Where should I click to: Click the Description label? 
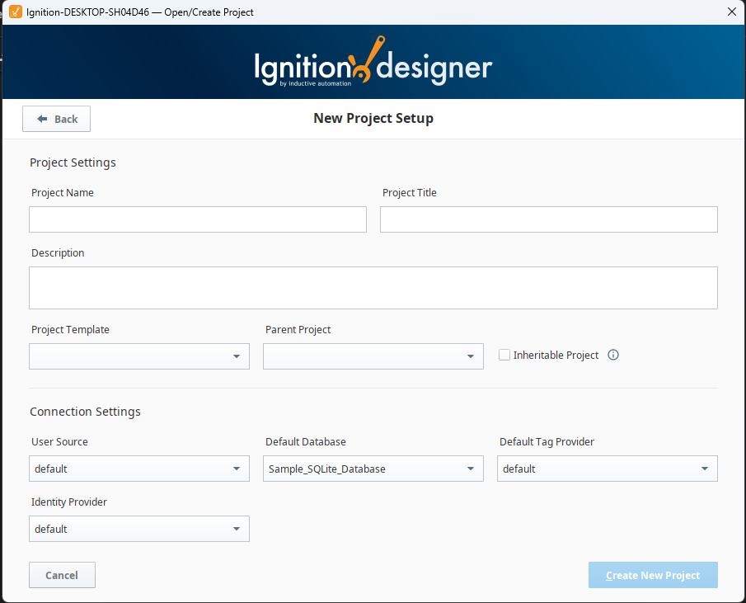click(x=58, y=253)
